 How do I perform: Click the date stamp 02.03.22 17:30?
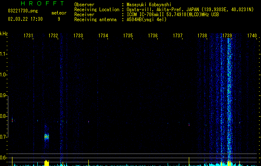pos(25,19)
